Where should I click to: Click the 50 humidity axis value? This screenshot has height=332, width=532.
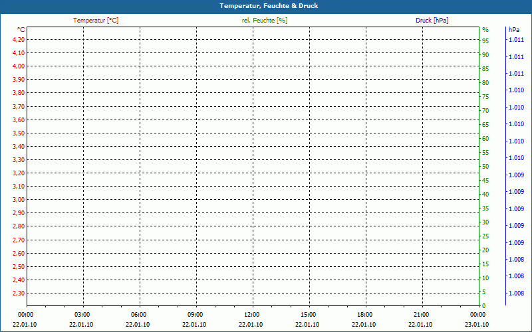[x=485, y=167]
